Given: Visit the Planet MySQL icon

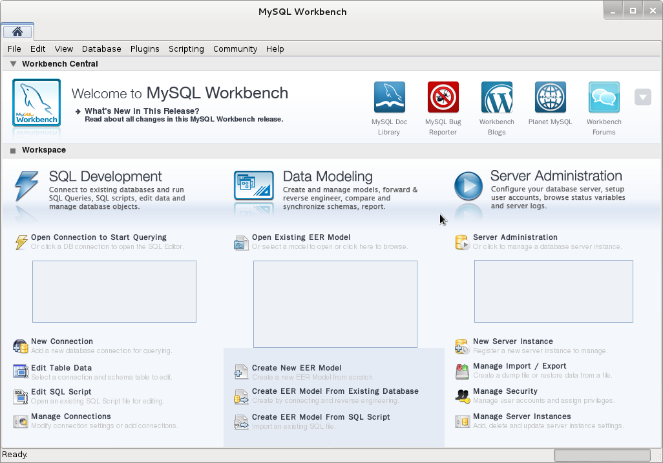Looking at the screenshot, I should pyautogui.click(x=550, y=98).
